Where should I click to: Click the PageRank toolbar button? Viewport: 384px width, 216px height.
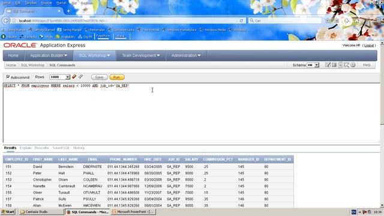tap(103, 36)
